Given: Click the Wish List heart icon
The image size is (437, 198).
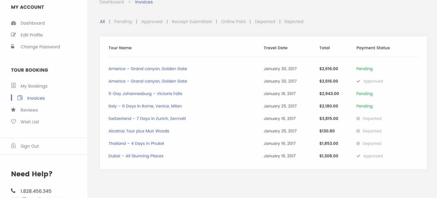Looking at the screenshot, I should click(x=13, y=122).
